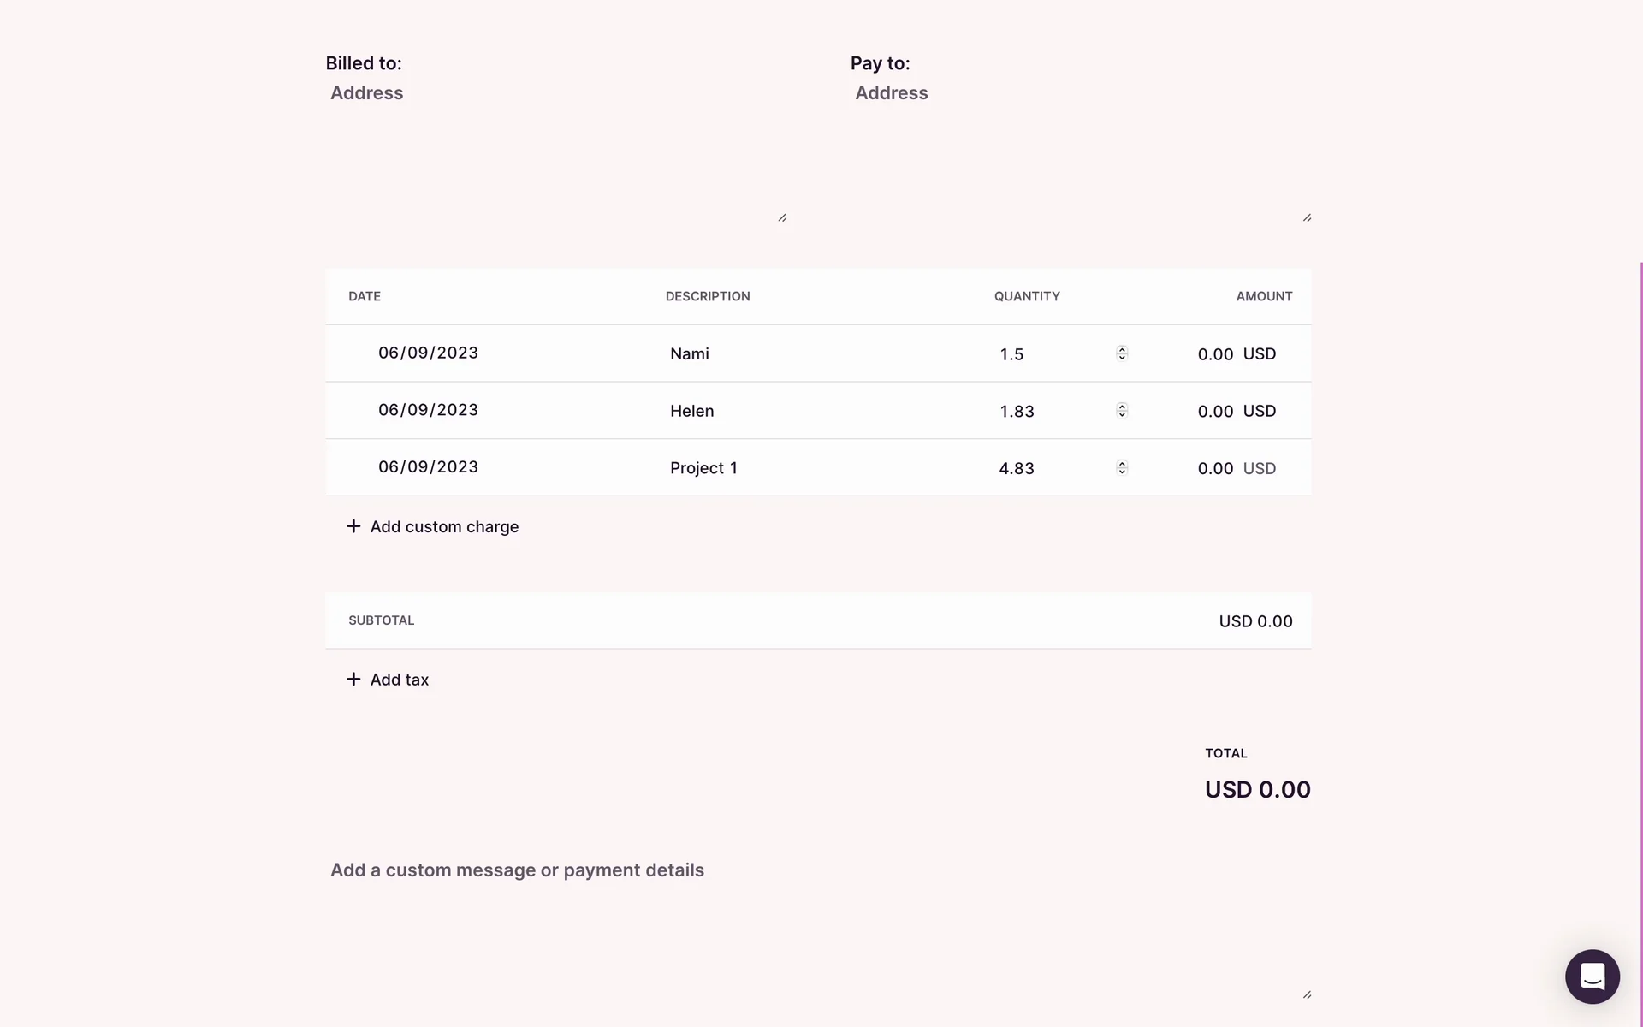Select the date in the Nami row
This screenshot has height=1027, width=1643.
pyautogui.click(x=428, y=353)
